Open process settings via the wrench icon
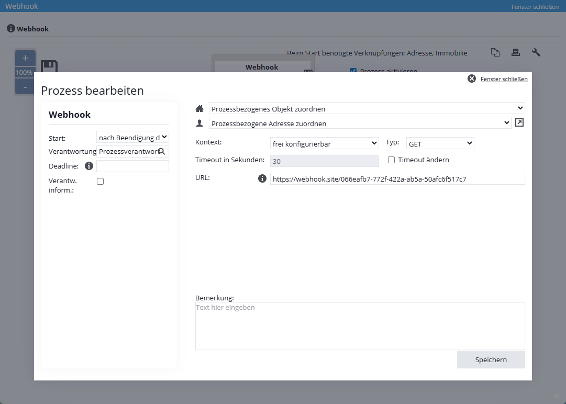566x404 pixels. coord(536,52)
